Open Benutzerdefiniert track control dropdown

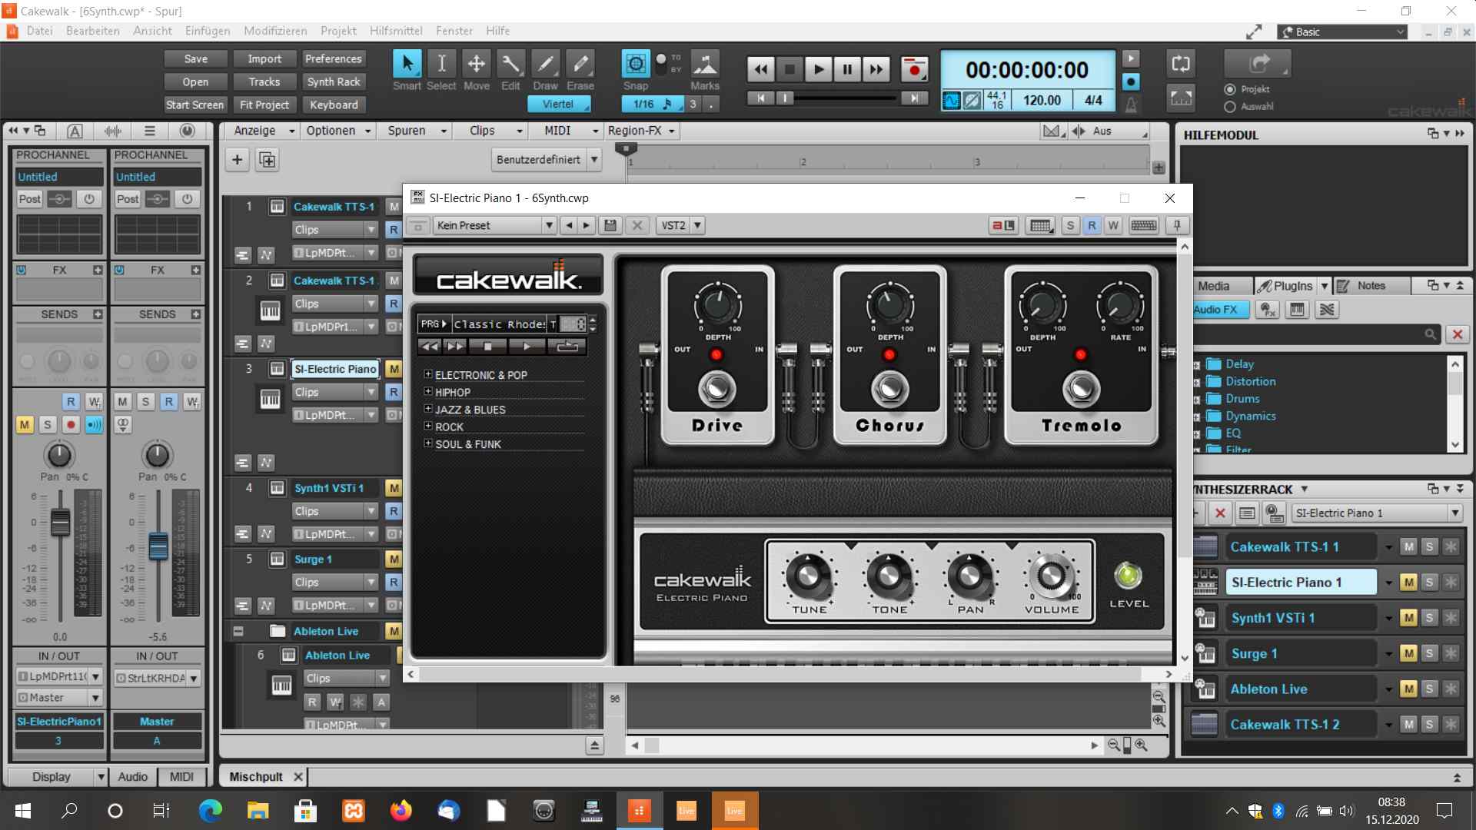coord(546,160)
